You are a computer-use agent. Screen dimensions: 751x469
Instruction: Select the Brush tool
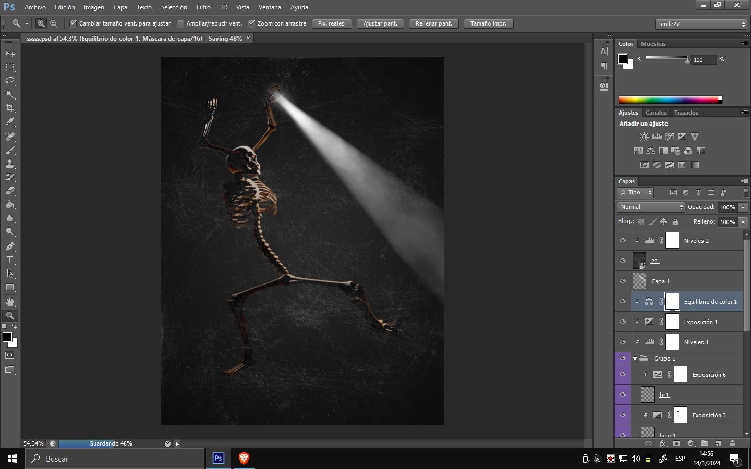[x=10, y=150]
